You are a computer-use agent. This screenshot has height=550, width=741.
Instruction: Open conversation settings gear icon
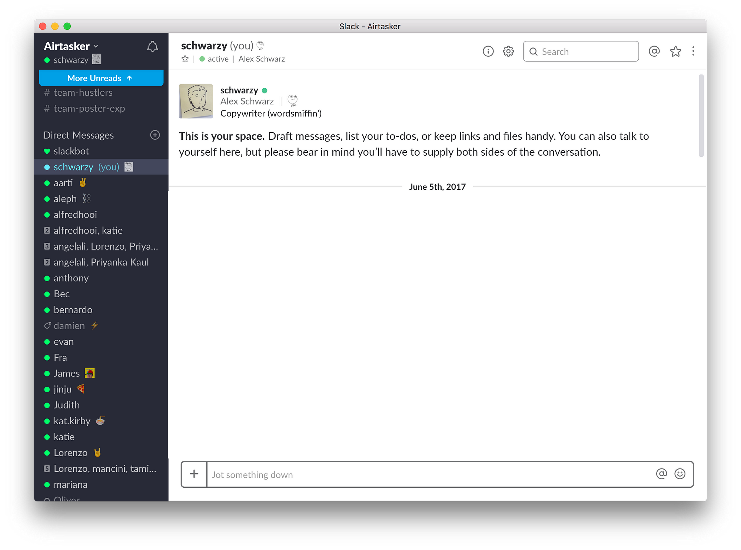point(508,51)
